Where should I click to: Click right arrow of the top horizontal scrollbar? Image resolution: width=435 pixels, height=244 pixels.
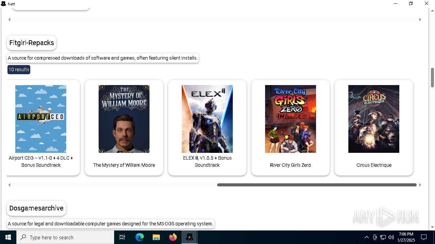(x=420, y=19)
